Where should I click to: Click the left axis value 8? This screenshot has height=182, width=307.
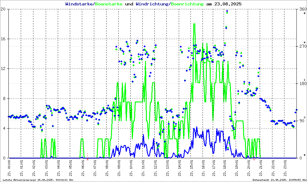[4, 99]
